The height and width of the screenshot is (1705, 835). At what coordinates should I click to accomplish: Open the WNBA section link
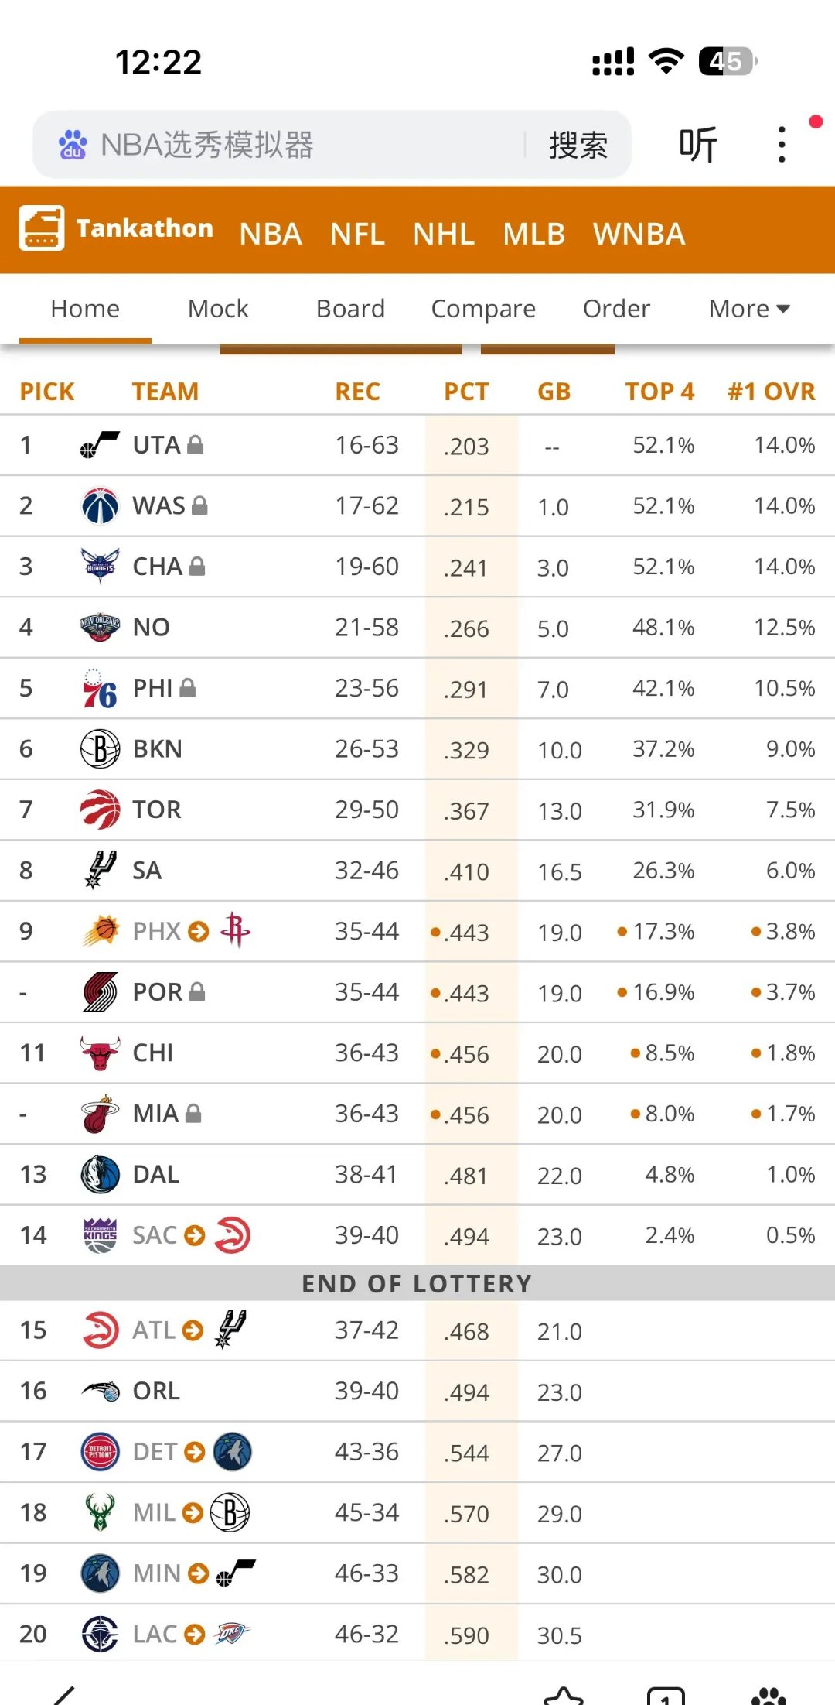pos(639,234)
